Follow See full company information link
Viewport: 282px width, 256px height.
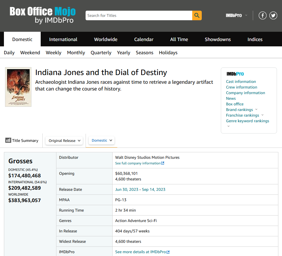[x=138, y=163]
